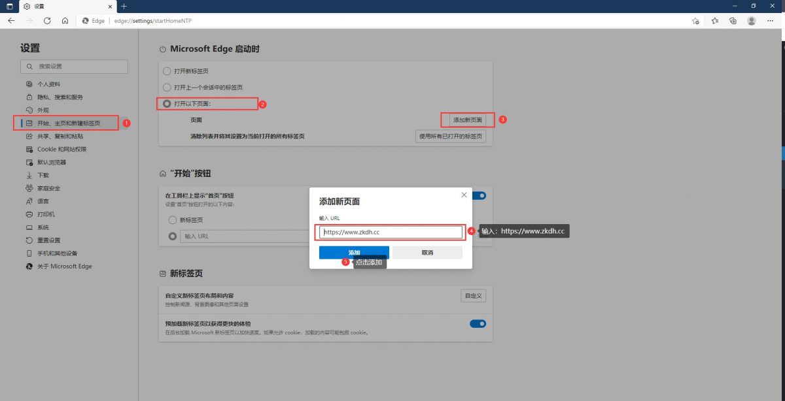
Task: Go to Cookie 和网站权限 settings section
Action: click(x=61, y=150)
